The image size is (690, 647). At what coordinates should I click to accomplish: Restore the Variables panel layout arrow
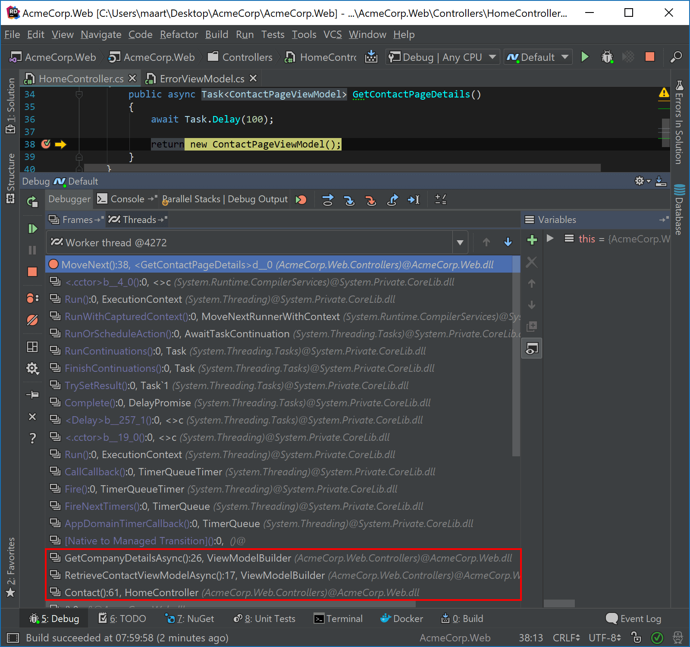[664, 220]
